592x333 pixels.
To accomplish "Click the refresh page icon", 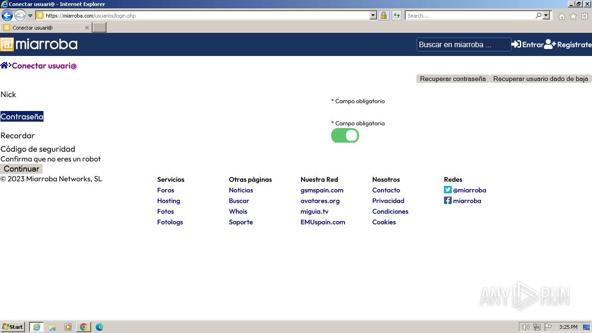I will tap(397, 15).
